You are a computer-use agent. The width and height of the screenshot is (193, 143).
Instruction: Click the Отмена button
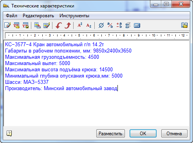[x=174, y=134]
